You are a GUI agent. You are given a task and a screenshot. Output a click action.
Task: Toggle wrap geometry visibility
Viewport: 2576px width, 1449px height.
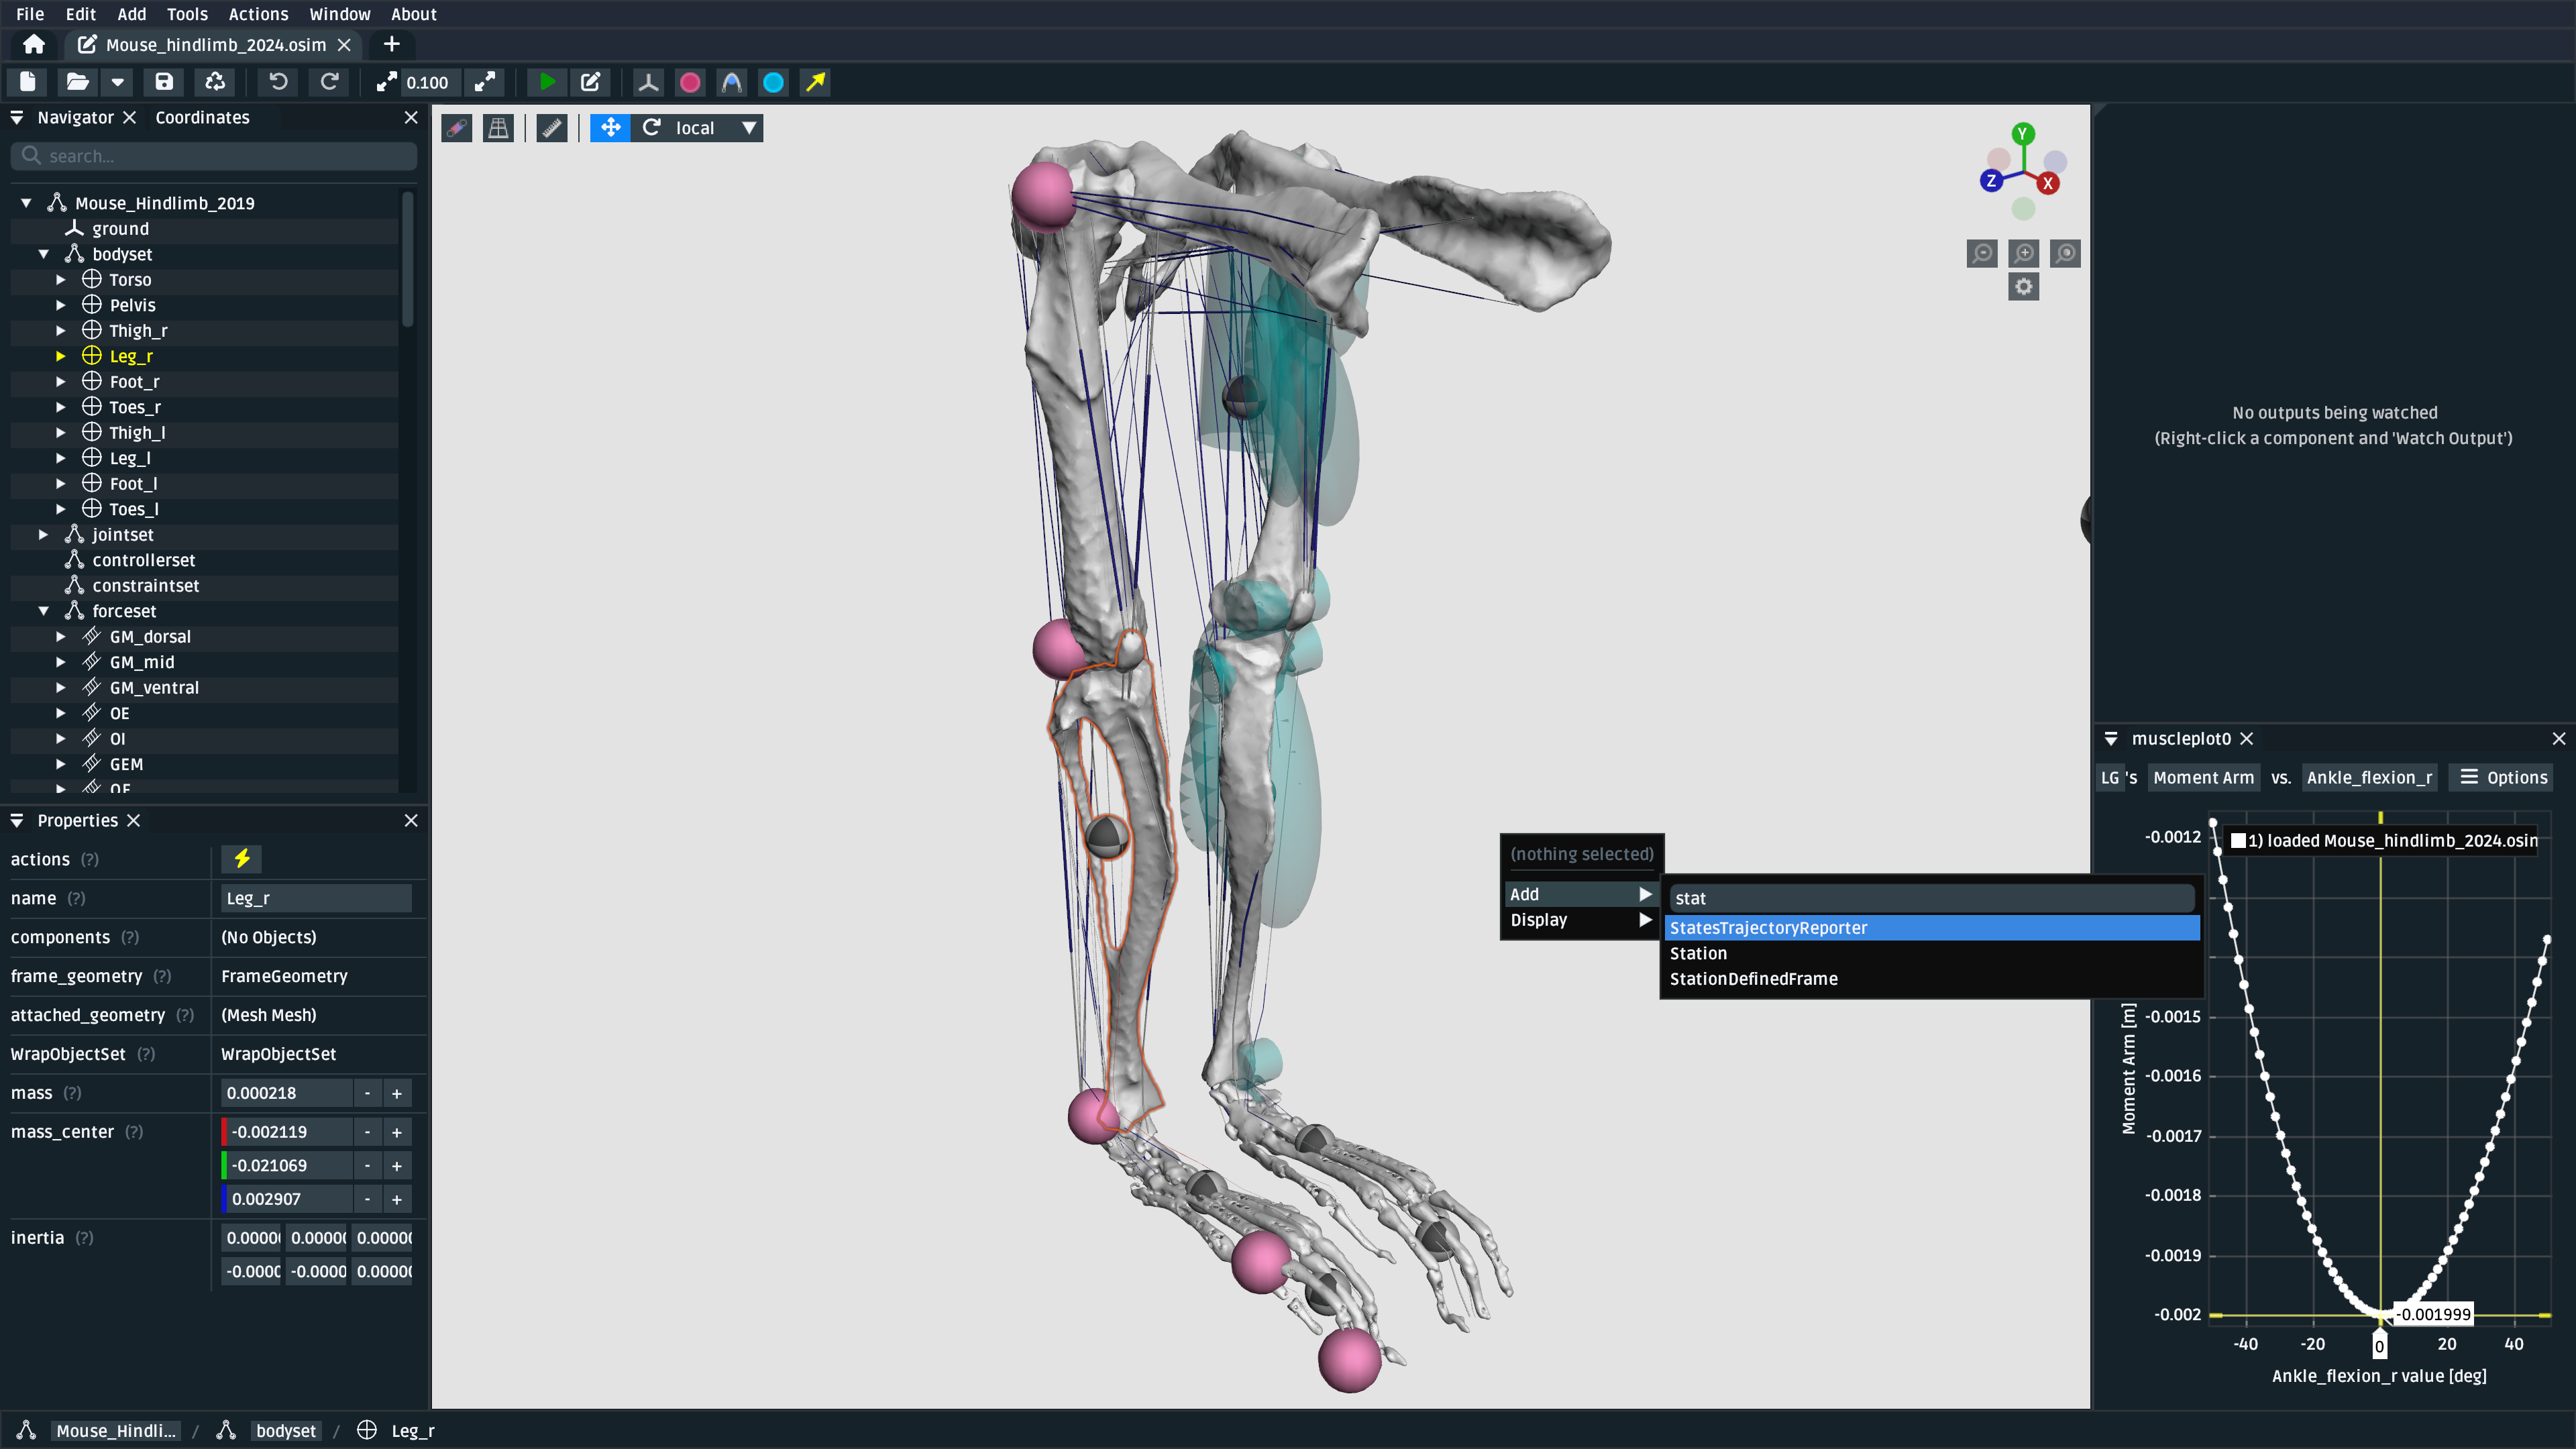click(x=732, y=82)
